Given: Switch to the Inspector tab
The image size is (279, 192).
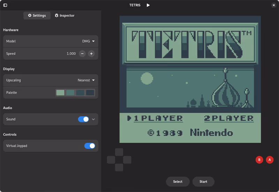Looking at the screenshot, I should point(65,15).
